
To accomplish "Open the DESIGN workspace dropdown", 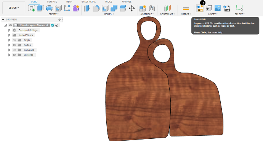I will pyautogui.click(x=14, y=8).
